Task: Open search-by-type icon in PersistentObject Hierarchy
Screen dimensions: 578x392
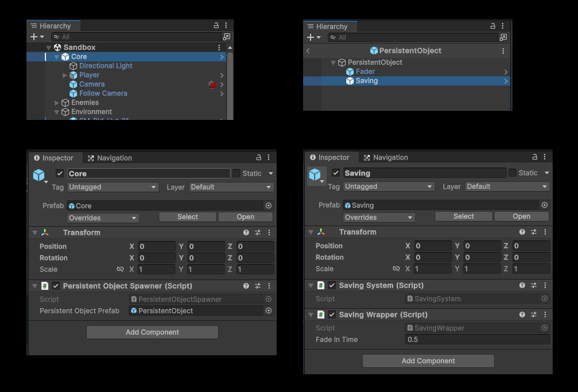Action: pyautogui.click(x=503, y=37)
